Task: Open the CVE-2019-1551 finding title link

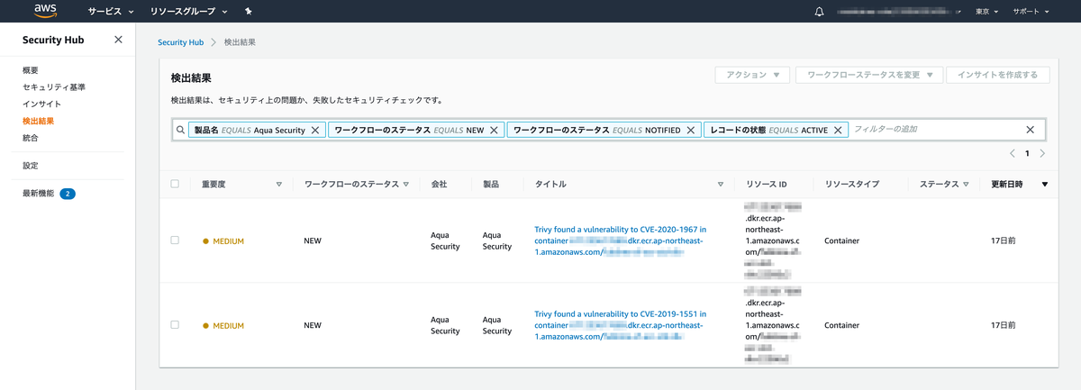Action: [x=621, y=325]
